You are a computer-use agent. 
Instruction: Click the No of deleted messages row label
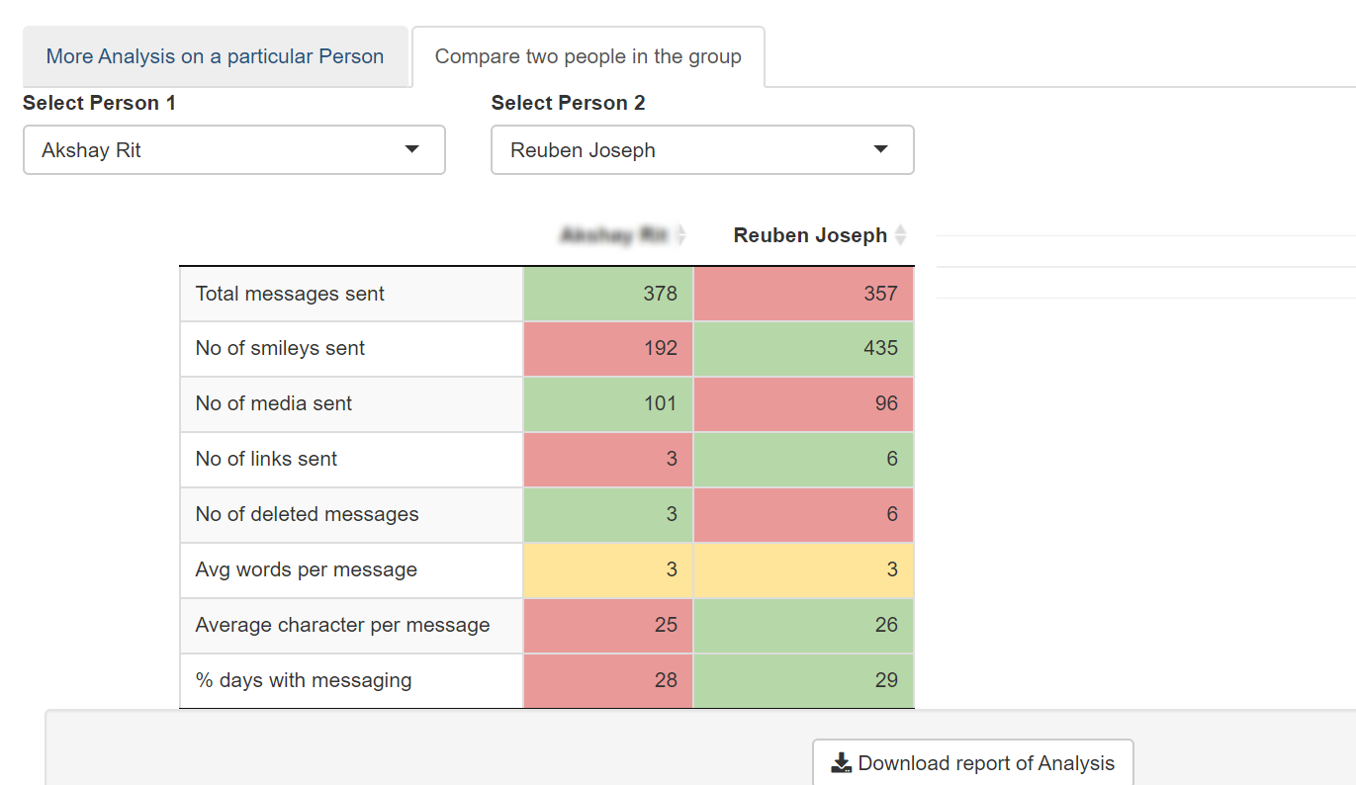tap(307, 514)
